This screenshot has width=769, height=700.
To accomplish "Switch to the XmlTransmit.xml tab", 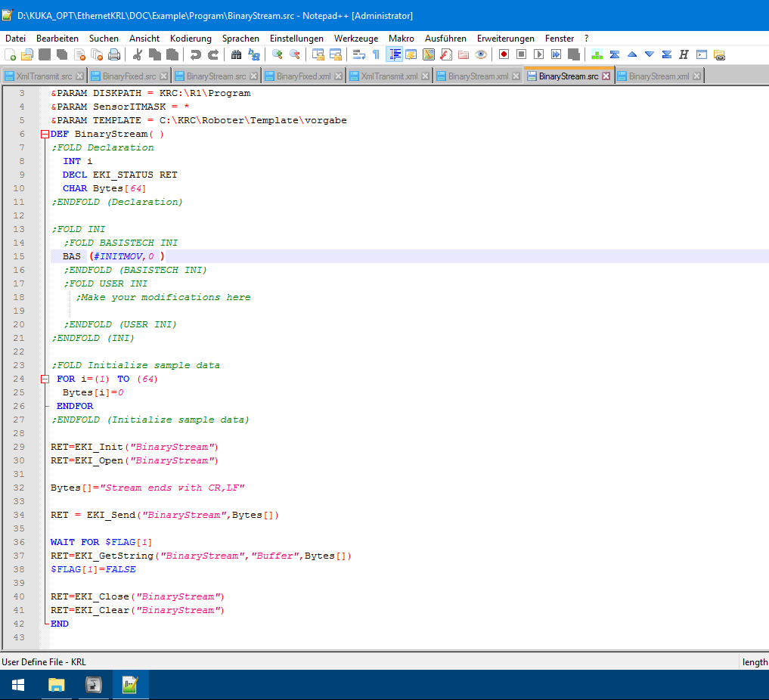I will (x=389, y=76).
